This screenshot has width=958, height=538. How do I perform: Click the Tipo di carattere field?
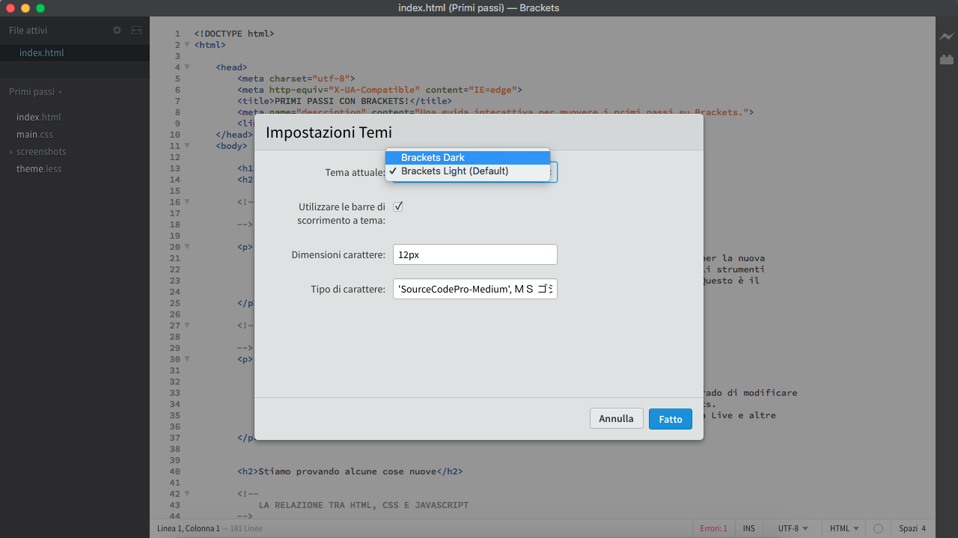click(475, 289)
